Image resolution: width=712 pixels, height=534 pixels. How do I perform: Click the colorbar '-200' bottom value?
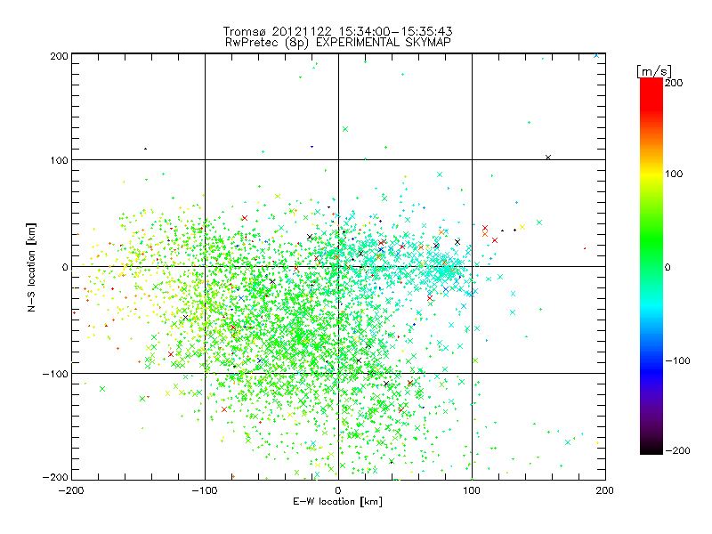(677, 450)
